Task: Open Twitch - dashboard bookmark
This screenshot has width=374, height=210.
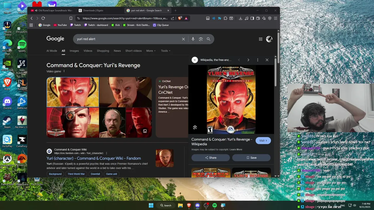Action: pyautogui.click(x=96, y=25)
